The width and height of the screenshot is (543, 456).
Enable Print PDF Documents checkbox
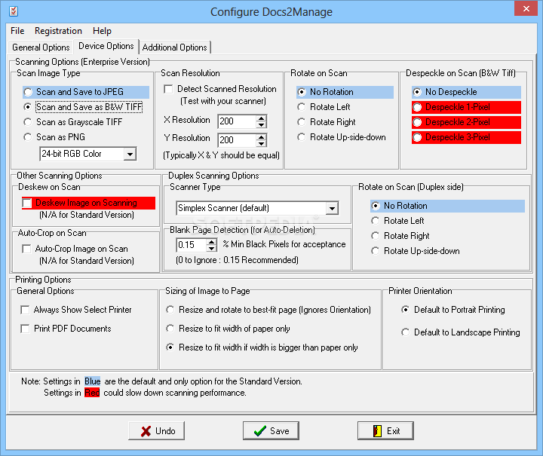[x=25, y=329]
